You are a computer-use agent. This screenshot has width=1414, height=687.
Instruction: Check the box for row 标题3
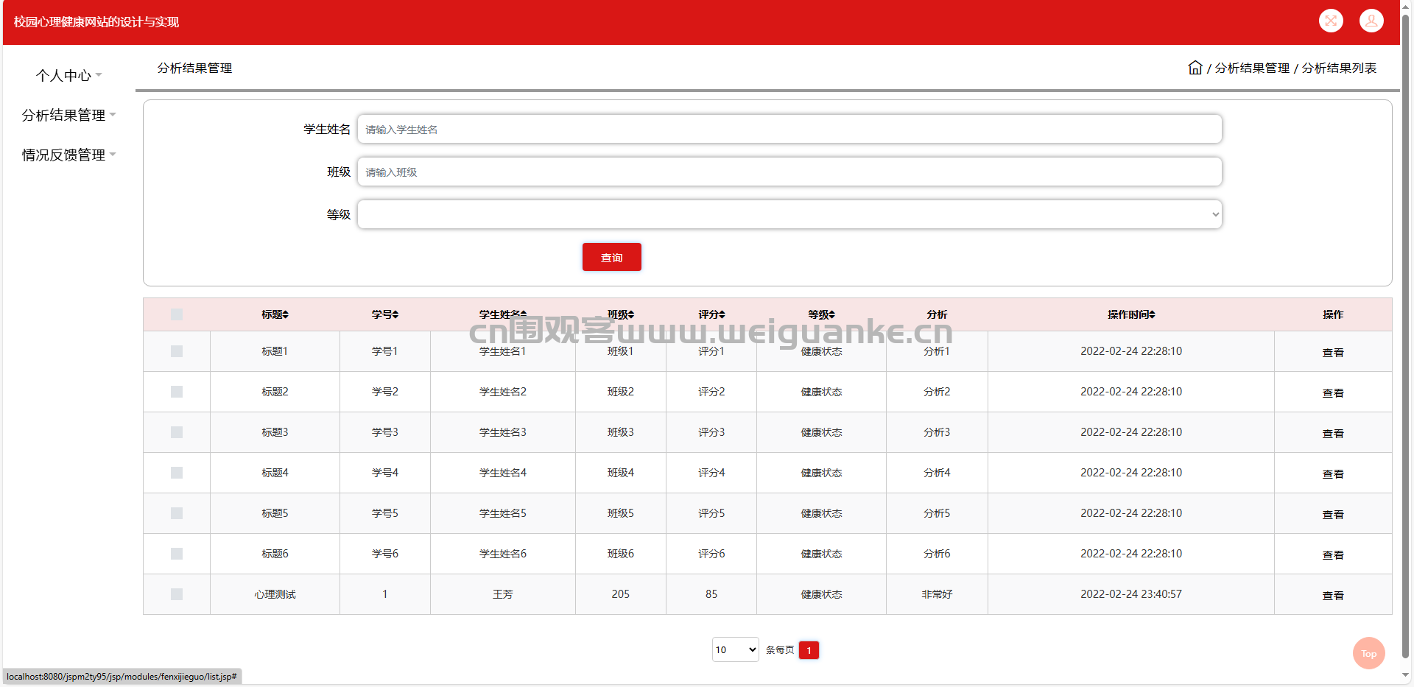[x=177, y=432]
